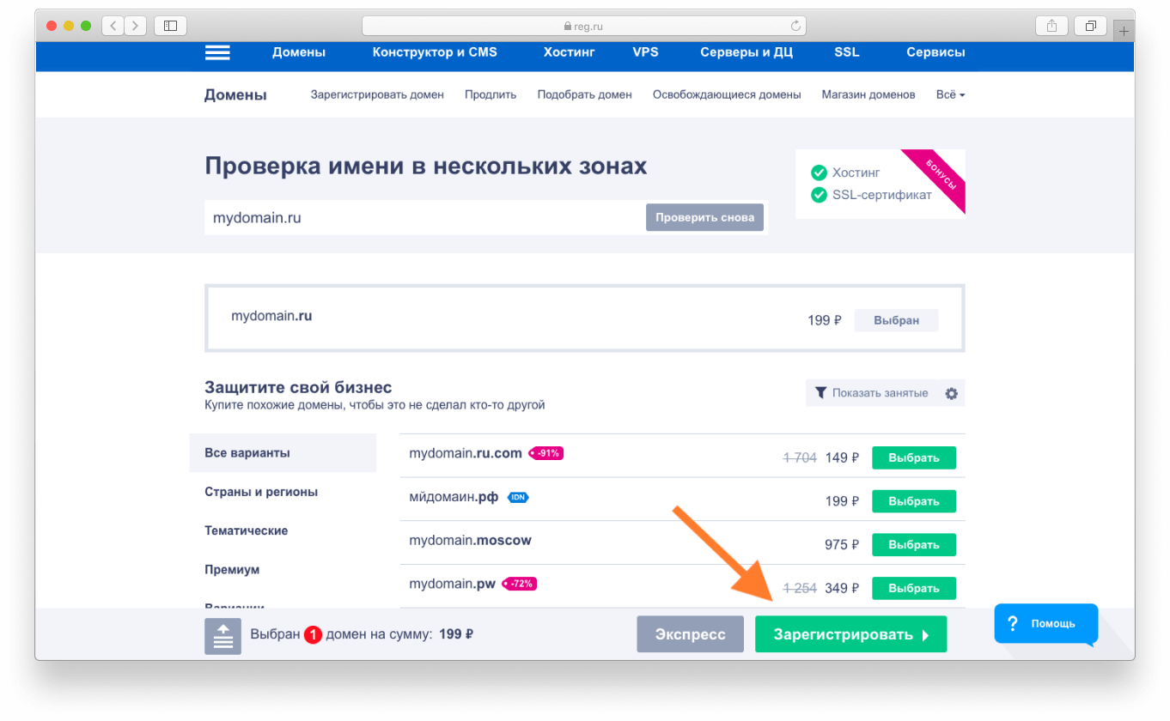This screenshot has width=1170, height=721.
Task: Open the Сервисы menu
Action: tap(935, 52)
